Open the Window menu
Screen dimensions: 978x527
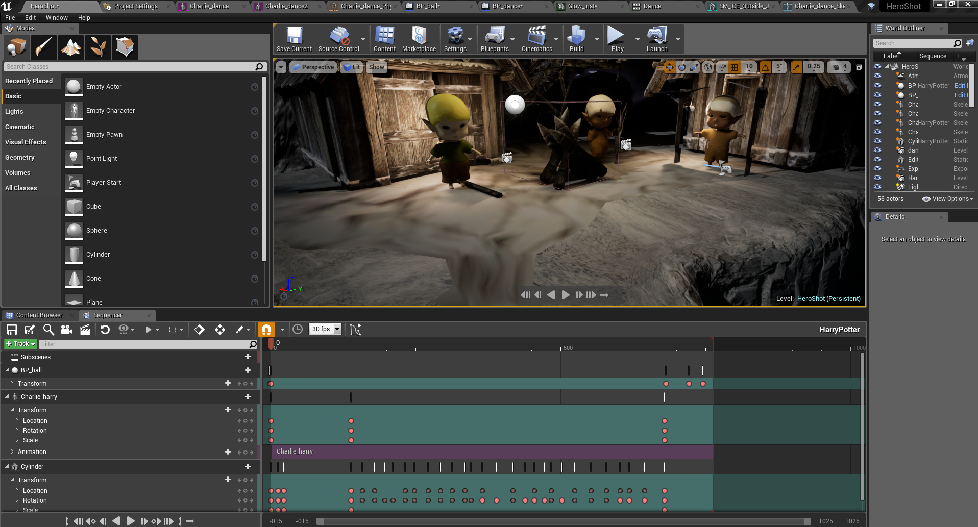(x=56, y=17)
